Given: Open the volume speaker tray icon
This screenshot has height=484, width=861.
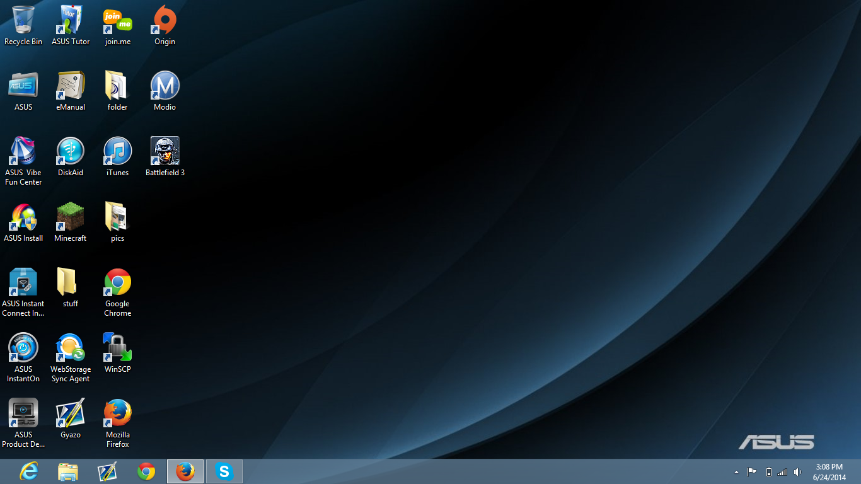Looking at the screenshot, I should [797, 472].
